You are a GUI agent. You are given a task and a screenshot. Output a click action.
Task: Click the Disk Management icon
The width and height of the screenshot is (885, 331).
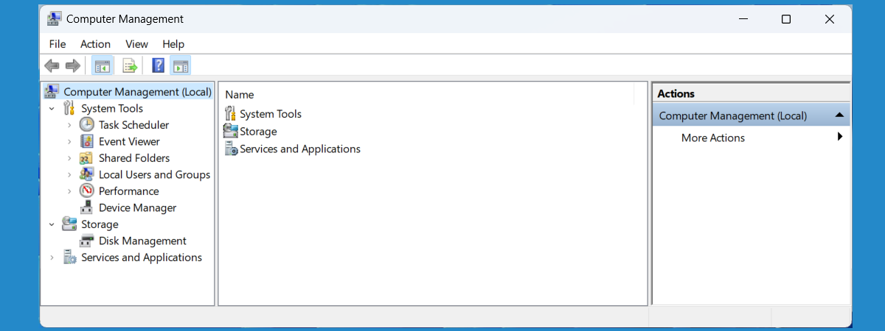(x=87, y=241)
